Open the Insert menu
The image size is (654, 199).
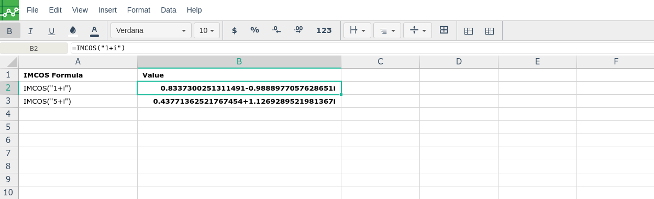(107, 10)
